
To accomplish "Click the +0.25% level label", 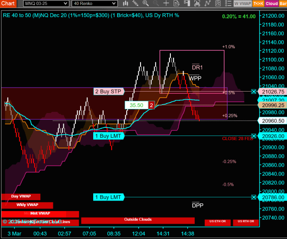I will tap(230, 116).
